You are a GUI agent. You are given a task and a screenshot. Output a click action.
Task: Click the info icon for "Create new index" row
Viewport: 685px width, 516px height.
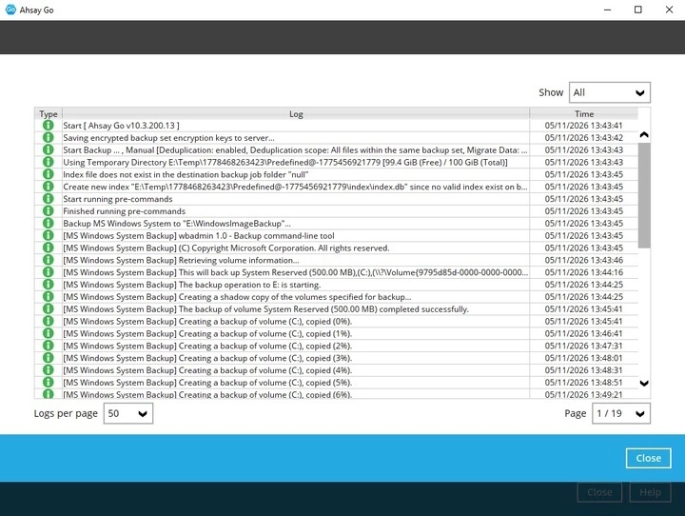(49, 187)
